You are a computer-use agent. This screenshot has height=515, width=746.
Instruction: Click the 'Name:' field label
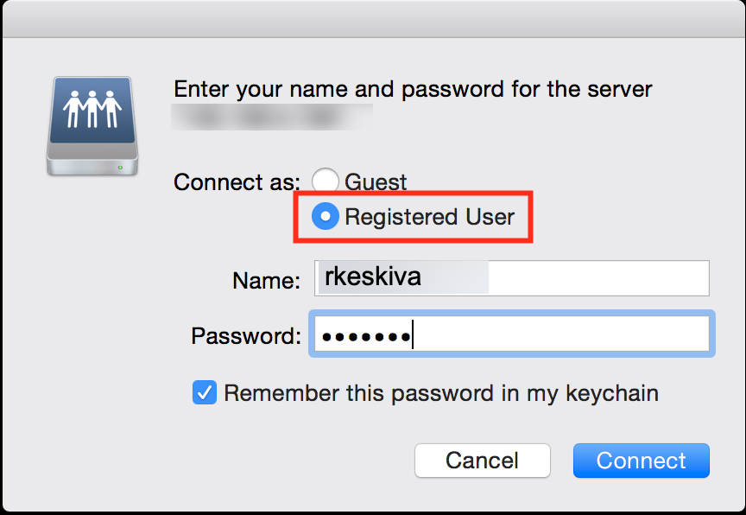click(267, 280)
